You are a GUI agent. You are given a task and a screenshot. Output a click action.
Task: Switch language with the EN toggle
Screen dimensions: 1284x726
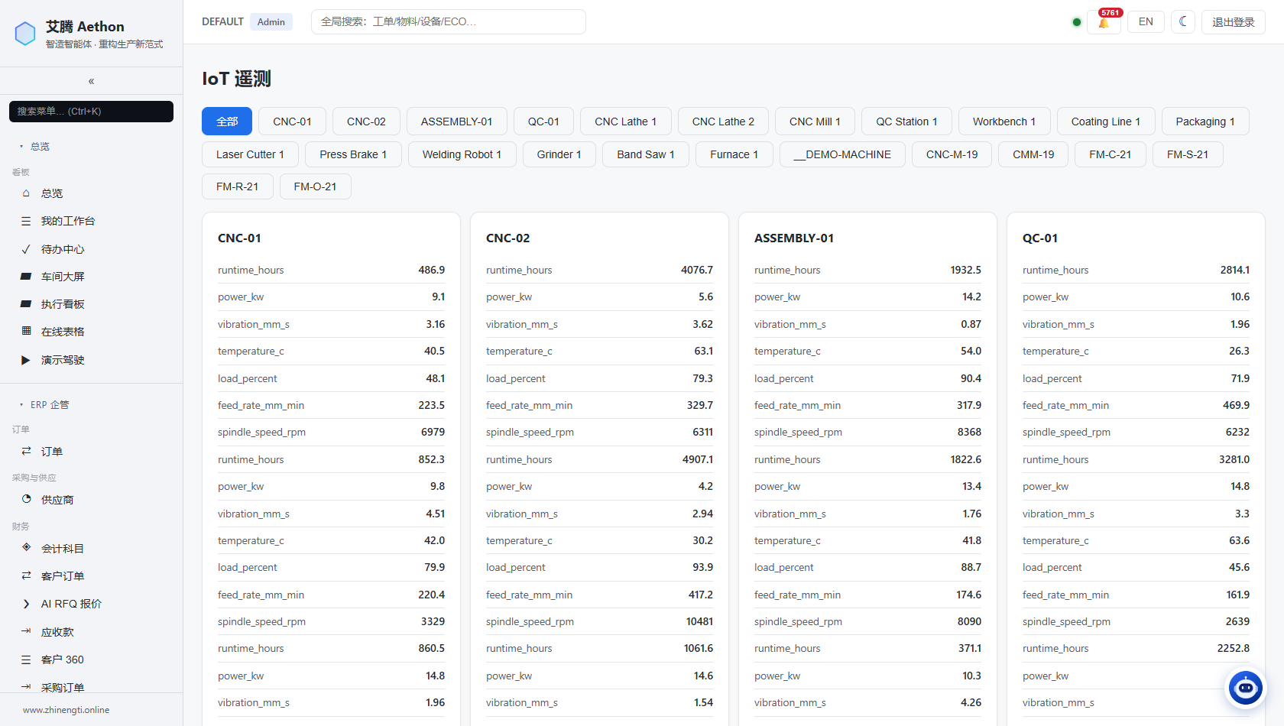tap(1146, 22)
